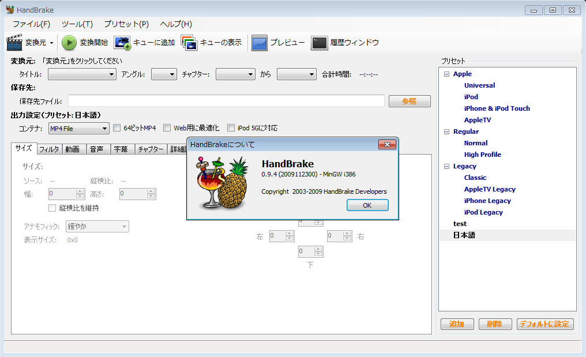Click the cocktail and pineapple logo in About dialog

(x=223, y=183)
